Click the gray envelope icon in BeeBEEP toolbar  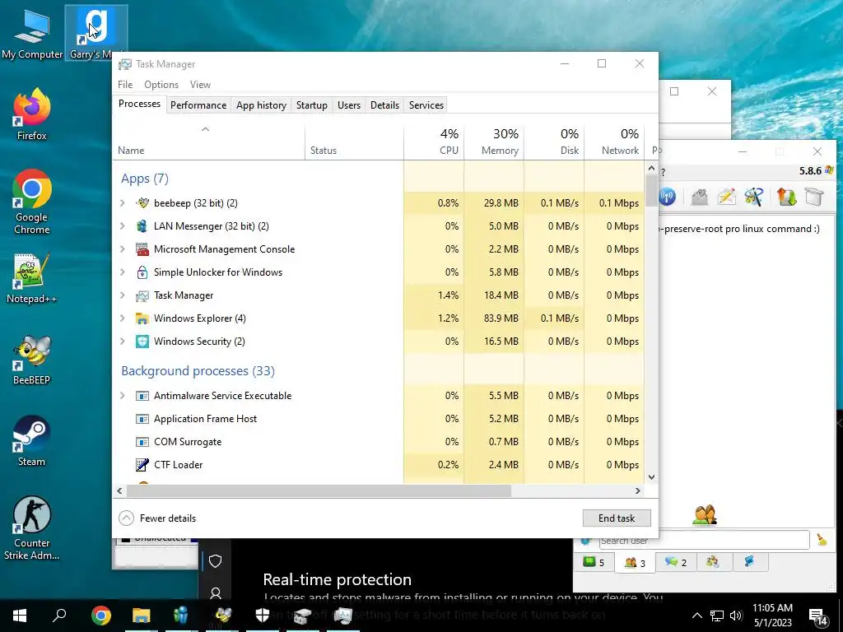point(700,196)
